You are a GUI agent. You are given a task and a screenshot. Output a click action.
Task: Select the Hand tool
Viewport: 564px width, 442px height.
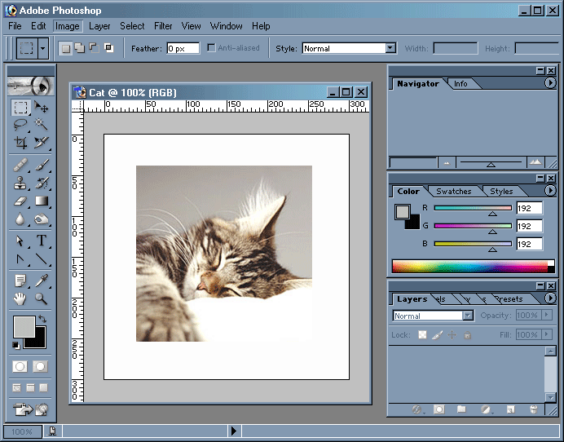20,299
